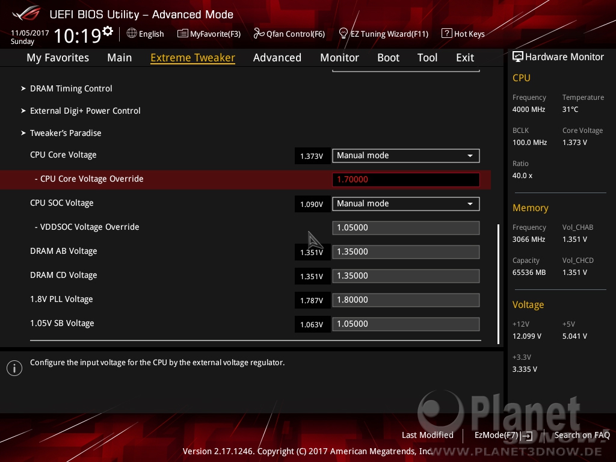Click the language globe icon
The width and height of the screenshot is (616, 462).
132,34
